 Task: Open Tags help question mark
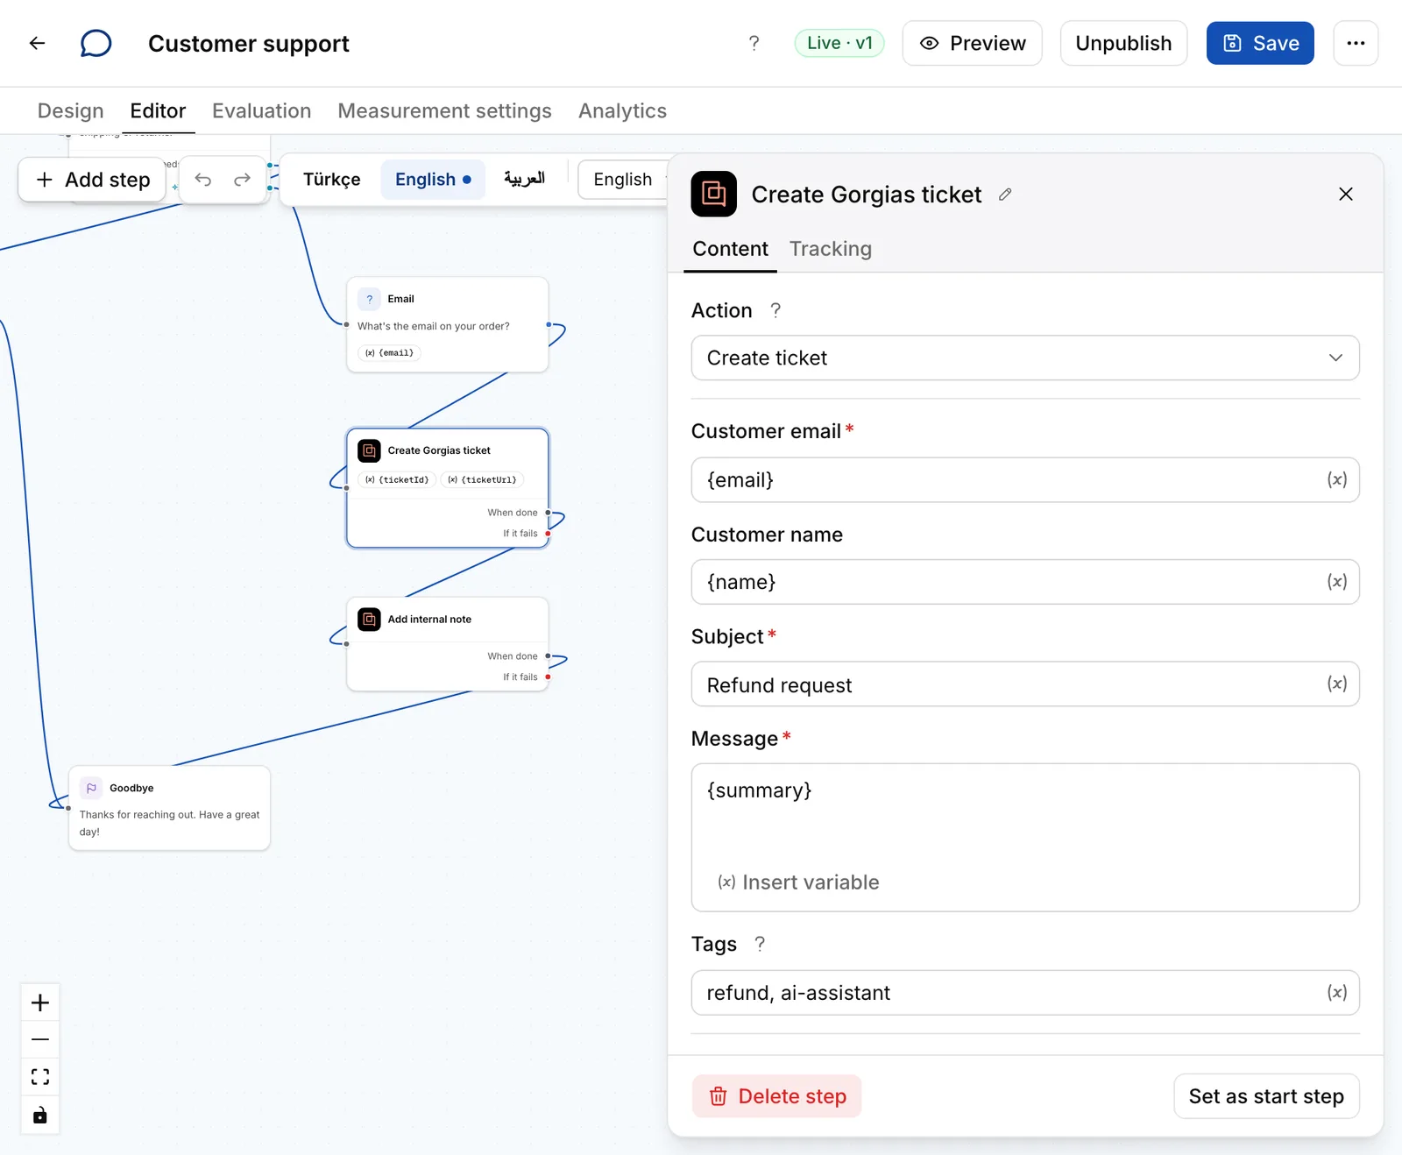point(760,944)
